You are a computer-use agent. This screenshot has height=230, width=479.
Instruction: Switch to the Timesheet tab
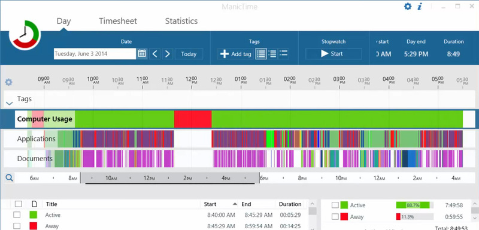click(118, 21)
